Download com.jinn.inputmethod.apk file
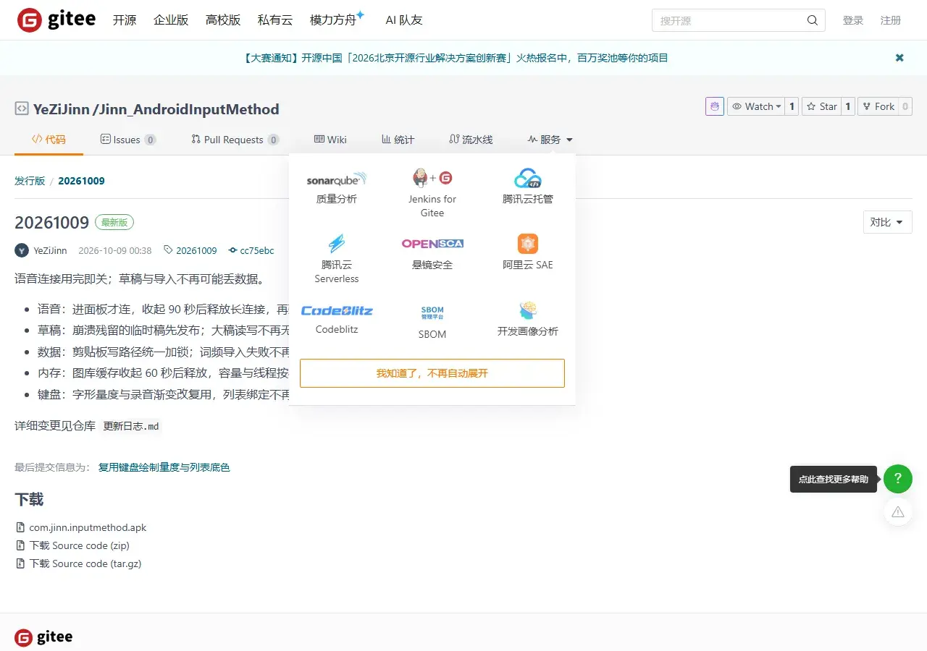Screen dimensions: 927x651 click(x=88, y=527)
